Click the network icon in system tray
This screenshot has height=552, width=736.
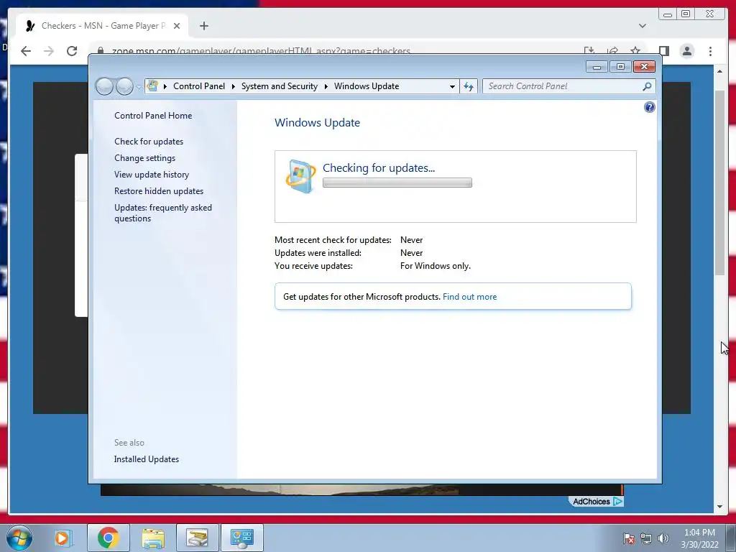(x=646, y=538)
